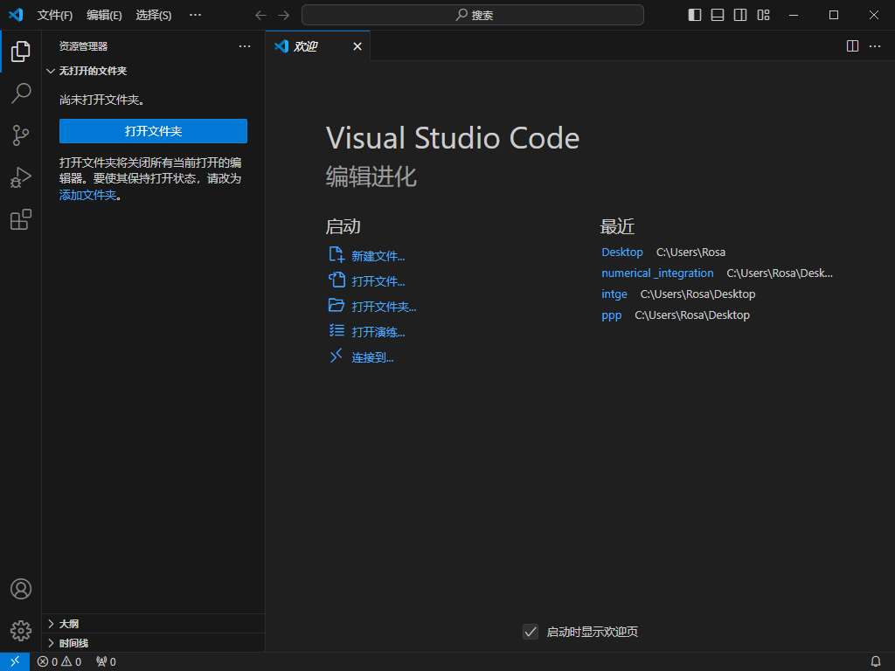This screenshot has height=671, width=895.
Task: Click inside the top search box
Action: [x=472, y=14]
